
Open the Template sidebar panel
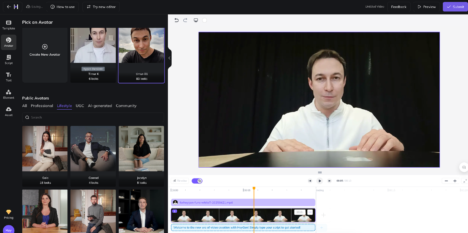coord(9,25)
